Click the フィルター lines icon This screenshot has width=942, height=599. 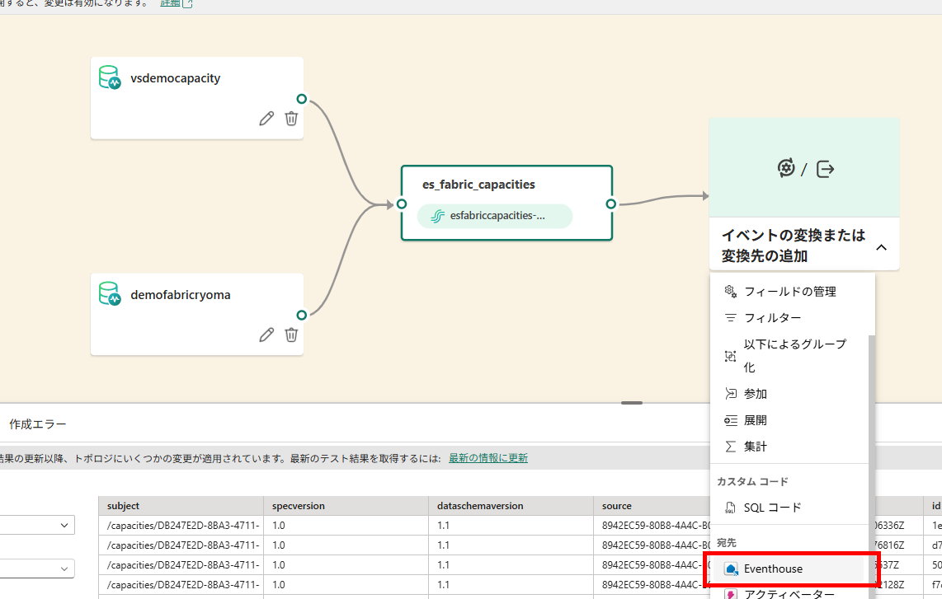pos(731,317)
